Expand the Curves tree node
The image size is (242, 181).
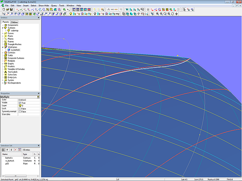[x=2, y=33]
